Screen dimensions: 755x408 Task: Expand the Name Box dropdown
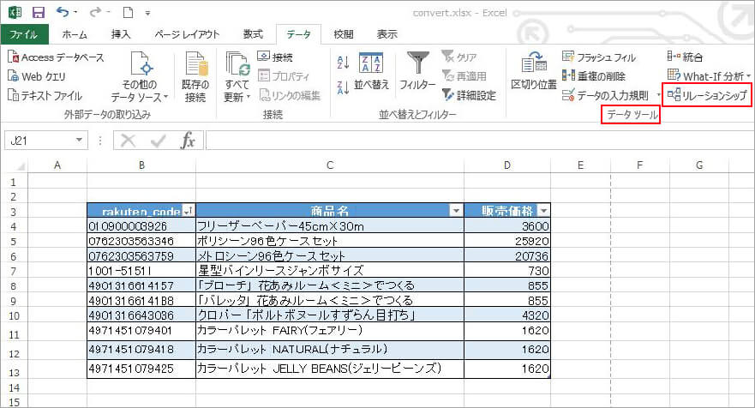click(80, 141)
